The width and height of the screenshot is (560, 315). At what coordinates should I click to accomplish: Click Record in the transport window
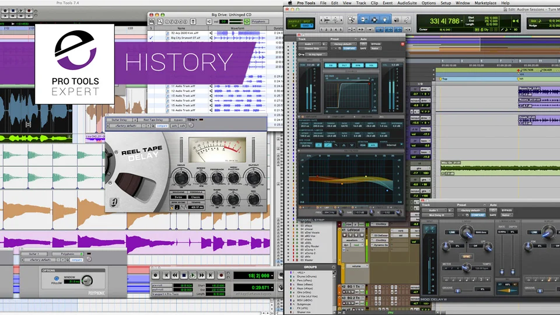point(221,275)
